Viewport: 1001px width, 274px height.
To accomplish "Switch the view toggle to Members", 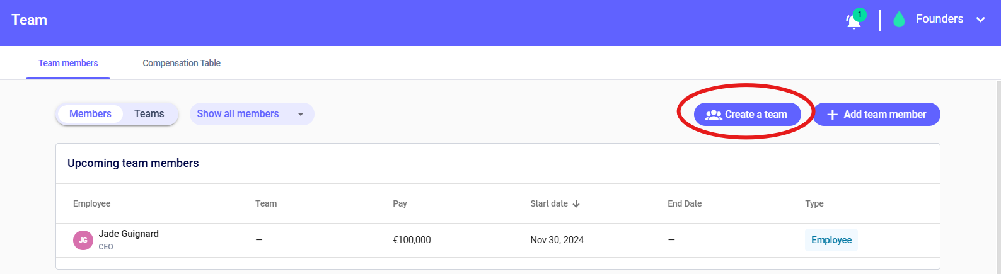I will (90, 114).
